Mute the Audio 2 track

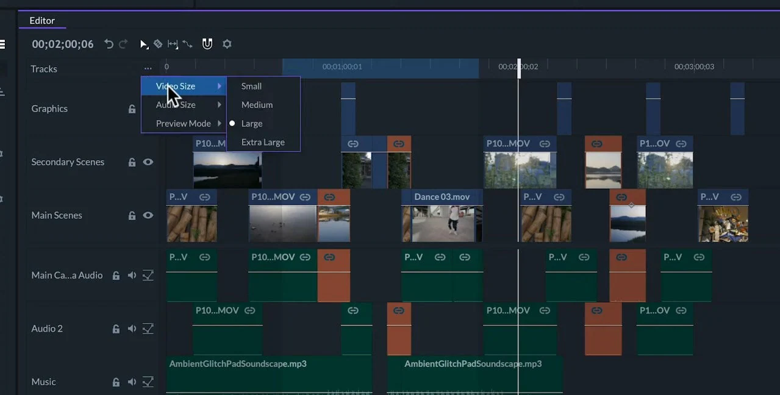pos(132,329)
